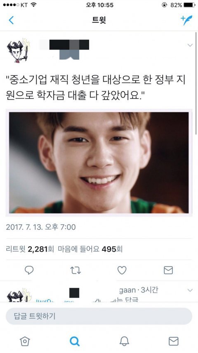The width and height of the screenshot is (198, 353).
Task: Expand options chevron on the reply tweet
Action: (190, 290)
